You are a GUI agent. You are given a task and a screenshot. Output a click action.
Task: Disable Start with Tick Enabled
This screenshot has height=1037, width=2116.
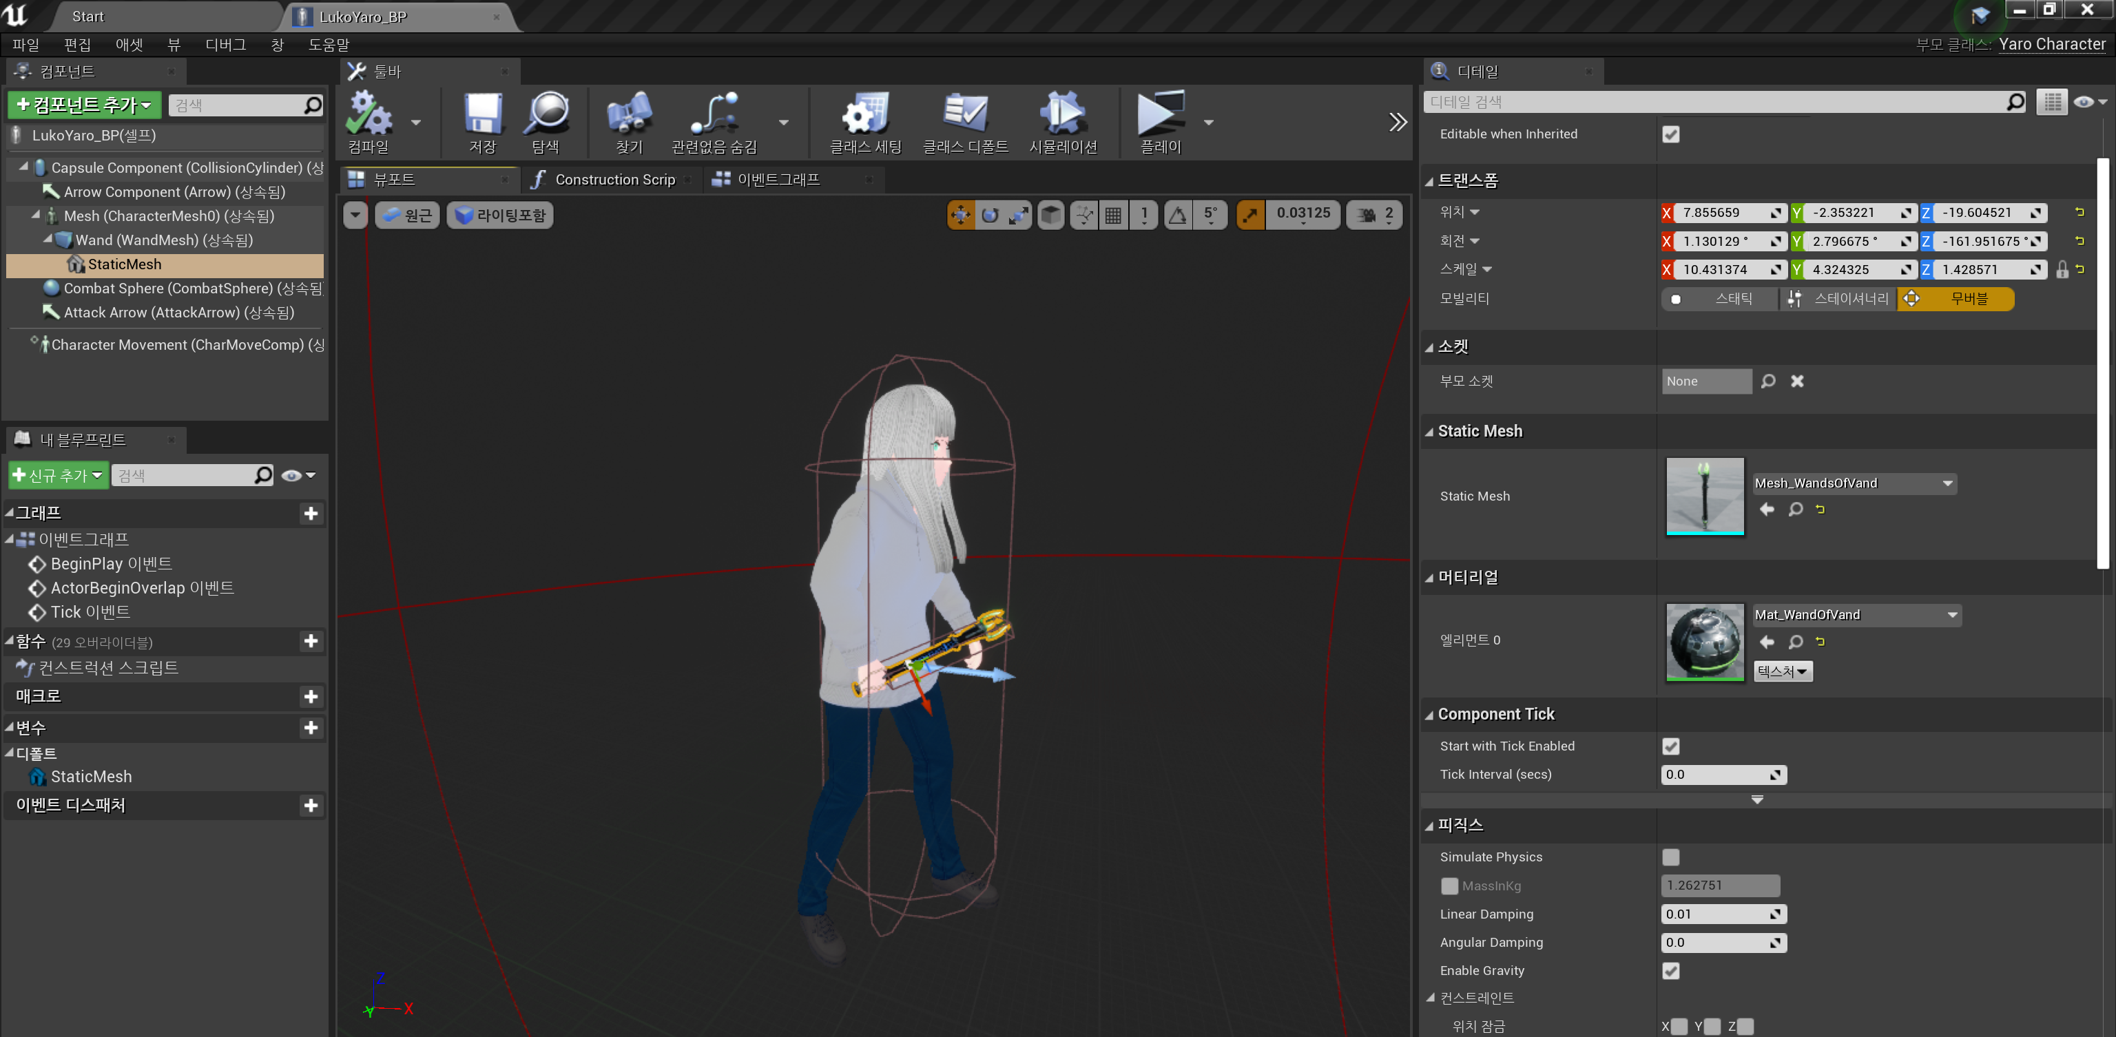[1671, 746]
